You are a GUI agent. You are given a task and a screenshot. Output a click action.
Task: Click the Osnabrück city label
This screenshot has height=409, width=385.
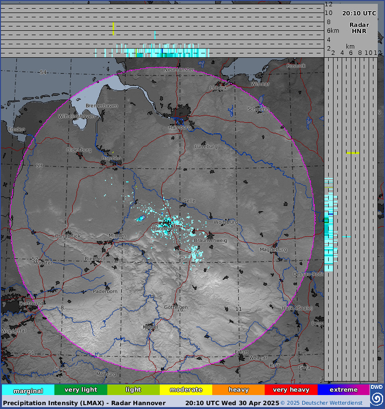pos(68,236)
